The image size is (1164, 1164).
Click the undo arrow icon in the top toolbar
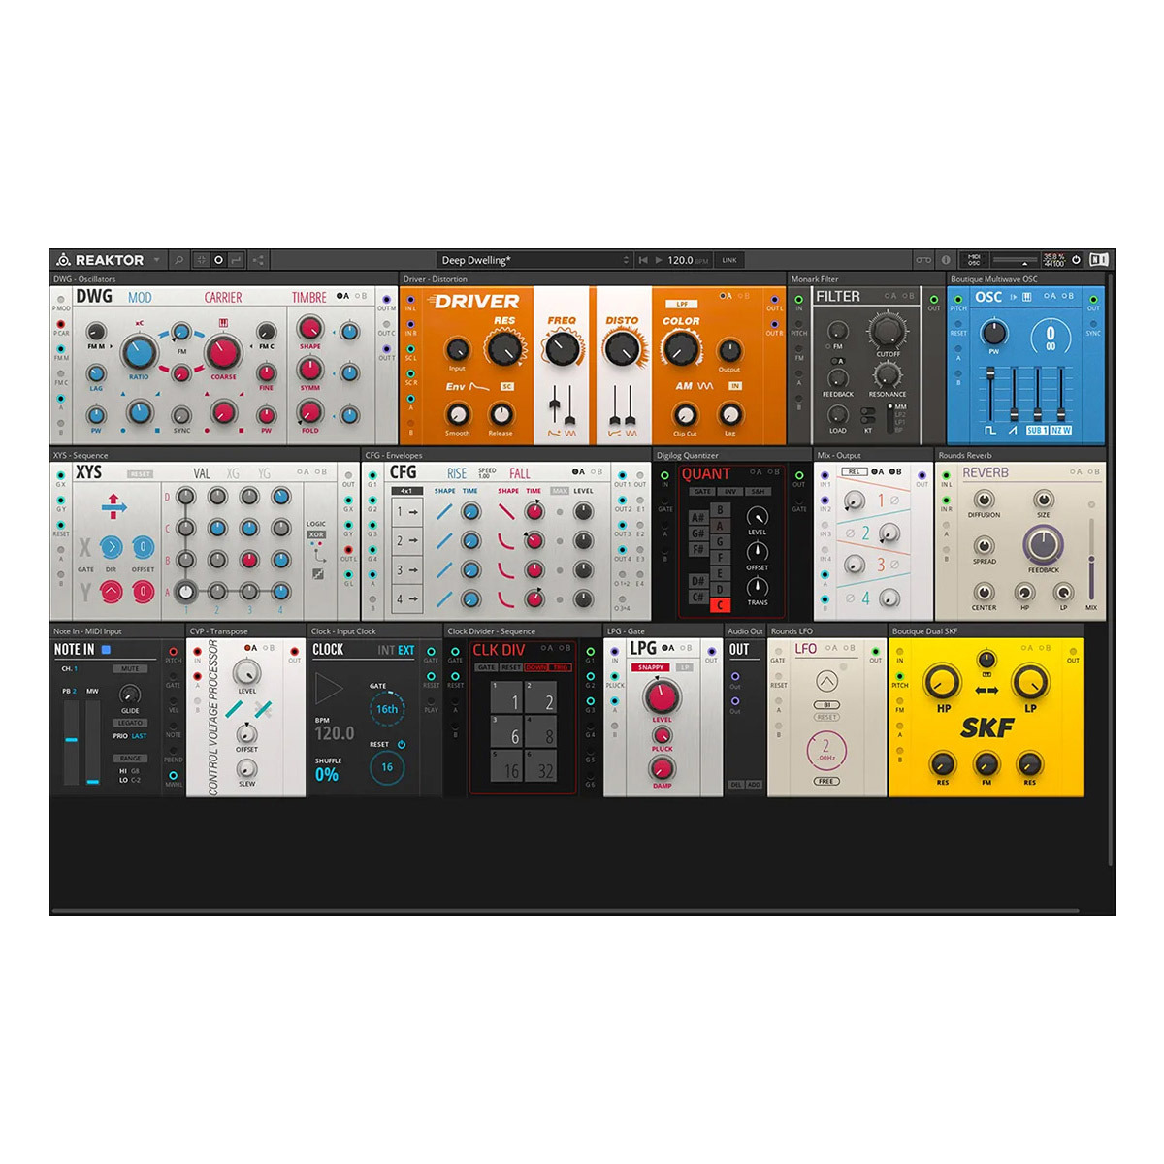(234, 260)
